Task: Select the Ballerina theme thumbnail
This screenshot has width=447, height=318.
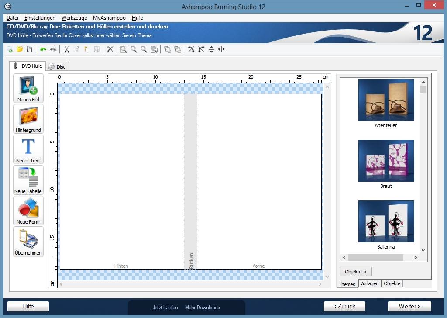Action: (x=386, y=221)
